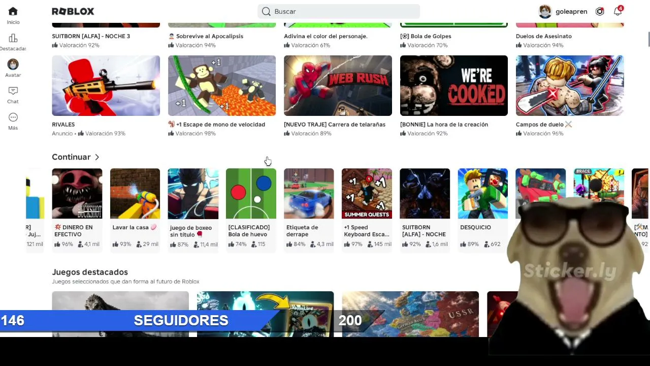The image size is (650, 366).
Task: Open Adivina el color del personaje title
Action: (326, 36)
